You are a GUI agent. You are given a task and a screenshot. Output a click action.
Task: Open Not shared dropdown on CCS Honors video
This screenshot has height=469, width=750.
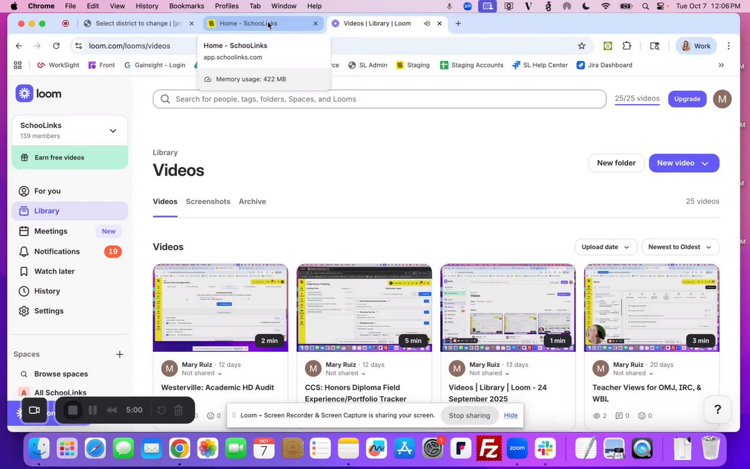[346, 373]
